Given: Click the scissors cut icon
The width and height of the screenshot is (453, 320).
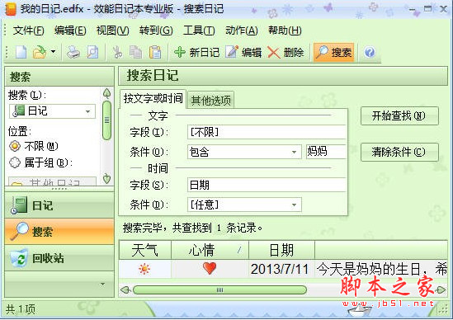Looking at the screenshot, I should point(117,52).
